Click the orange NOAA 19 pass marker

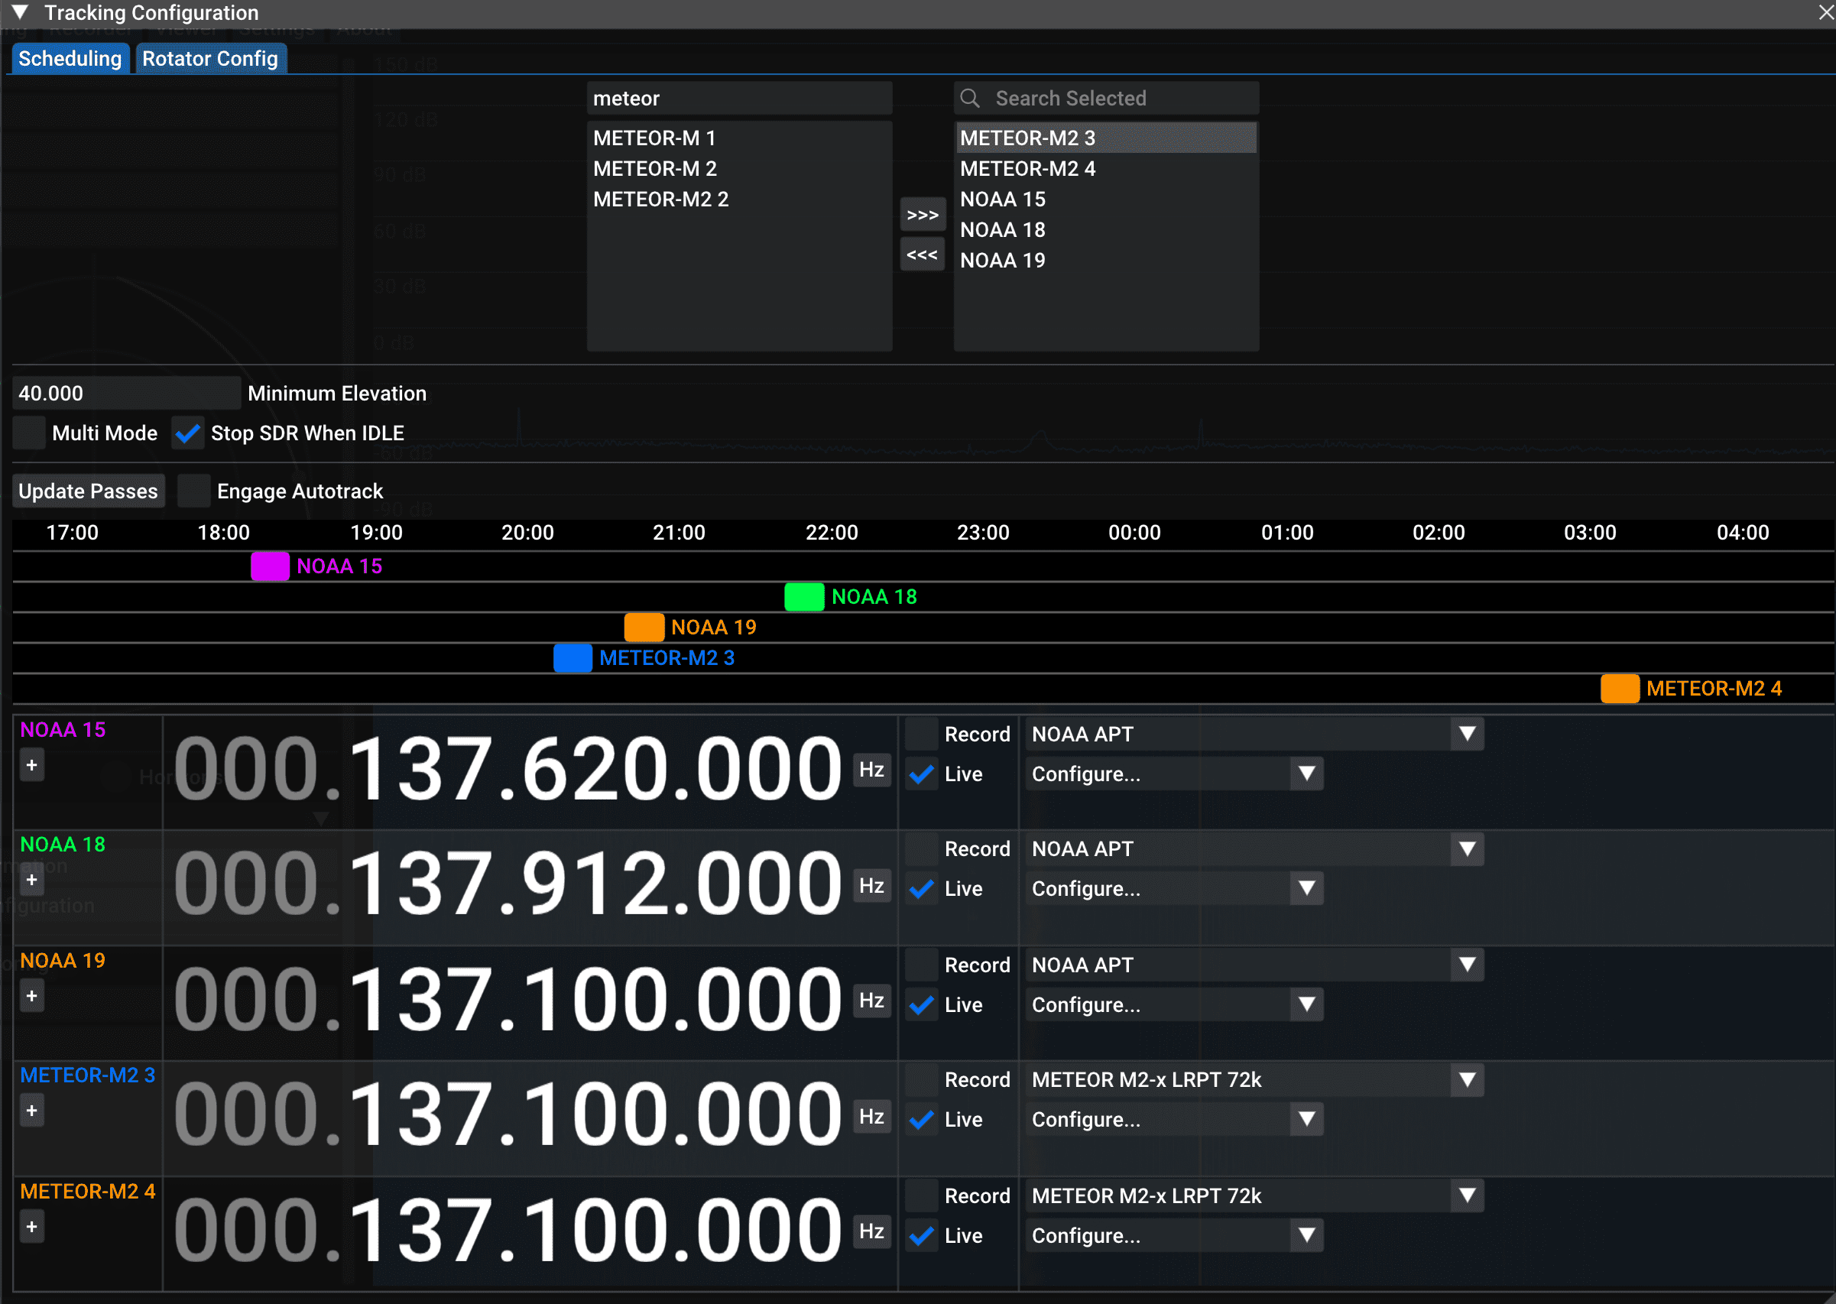(x=644, y=628)
